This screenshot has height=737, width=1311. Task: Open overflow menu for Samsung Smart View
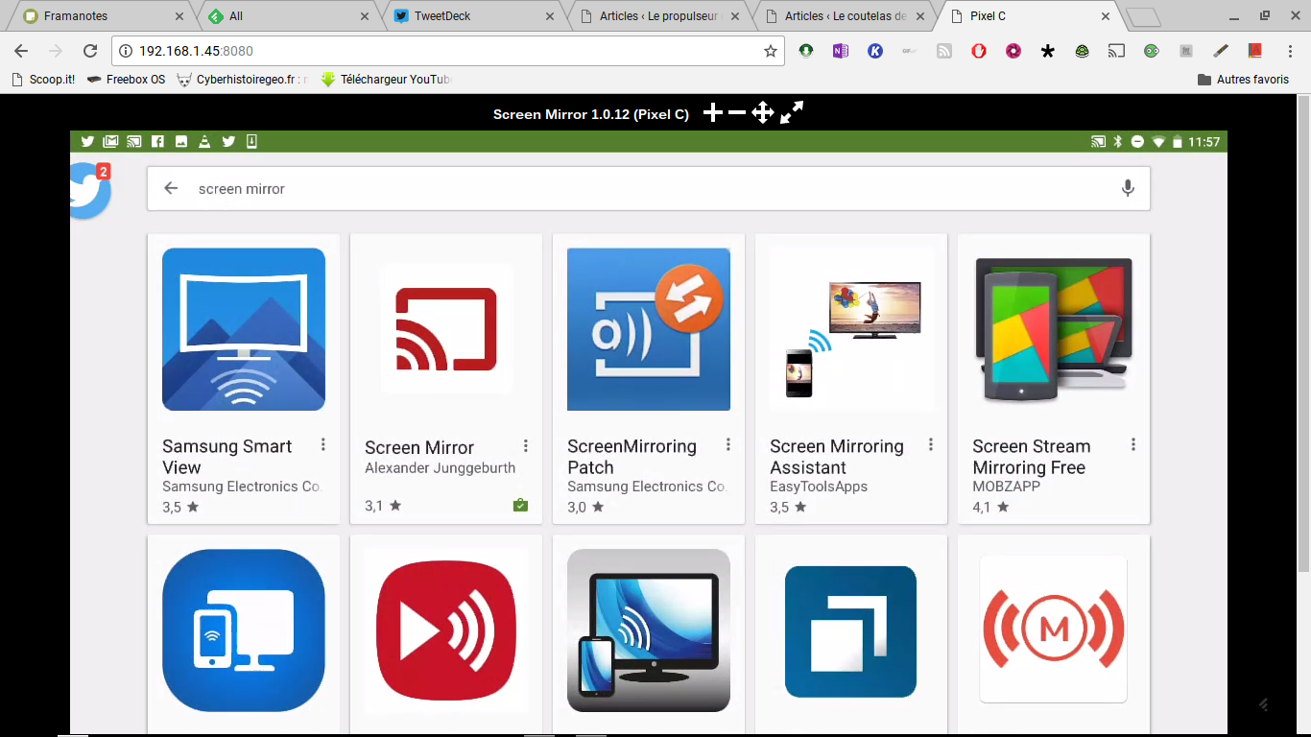pos(323,444)
